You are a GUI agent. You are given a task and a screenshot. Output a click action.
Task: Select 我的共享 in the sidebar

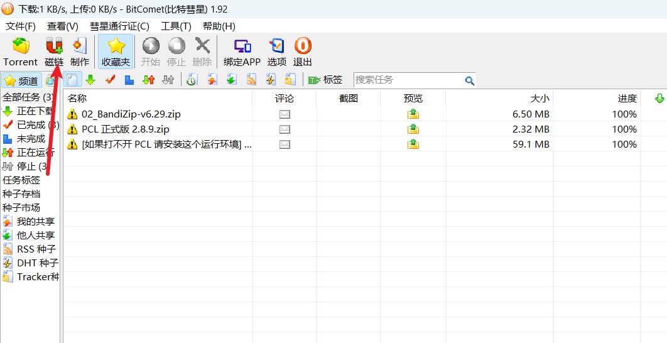30,222
